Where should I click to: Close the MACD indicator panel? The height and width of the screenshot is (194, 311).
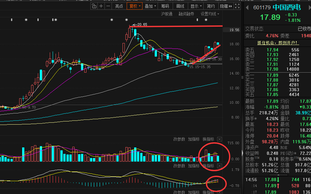tap(219, 166)
